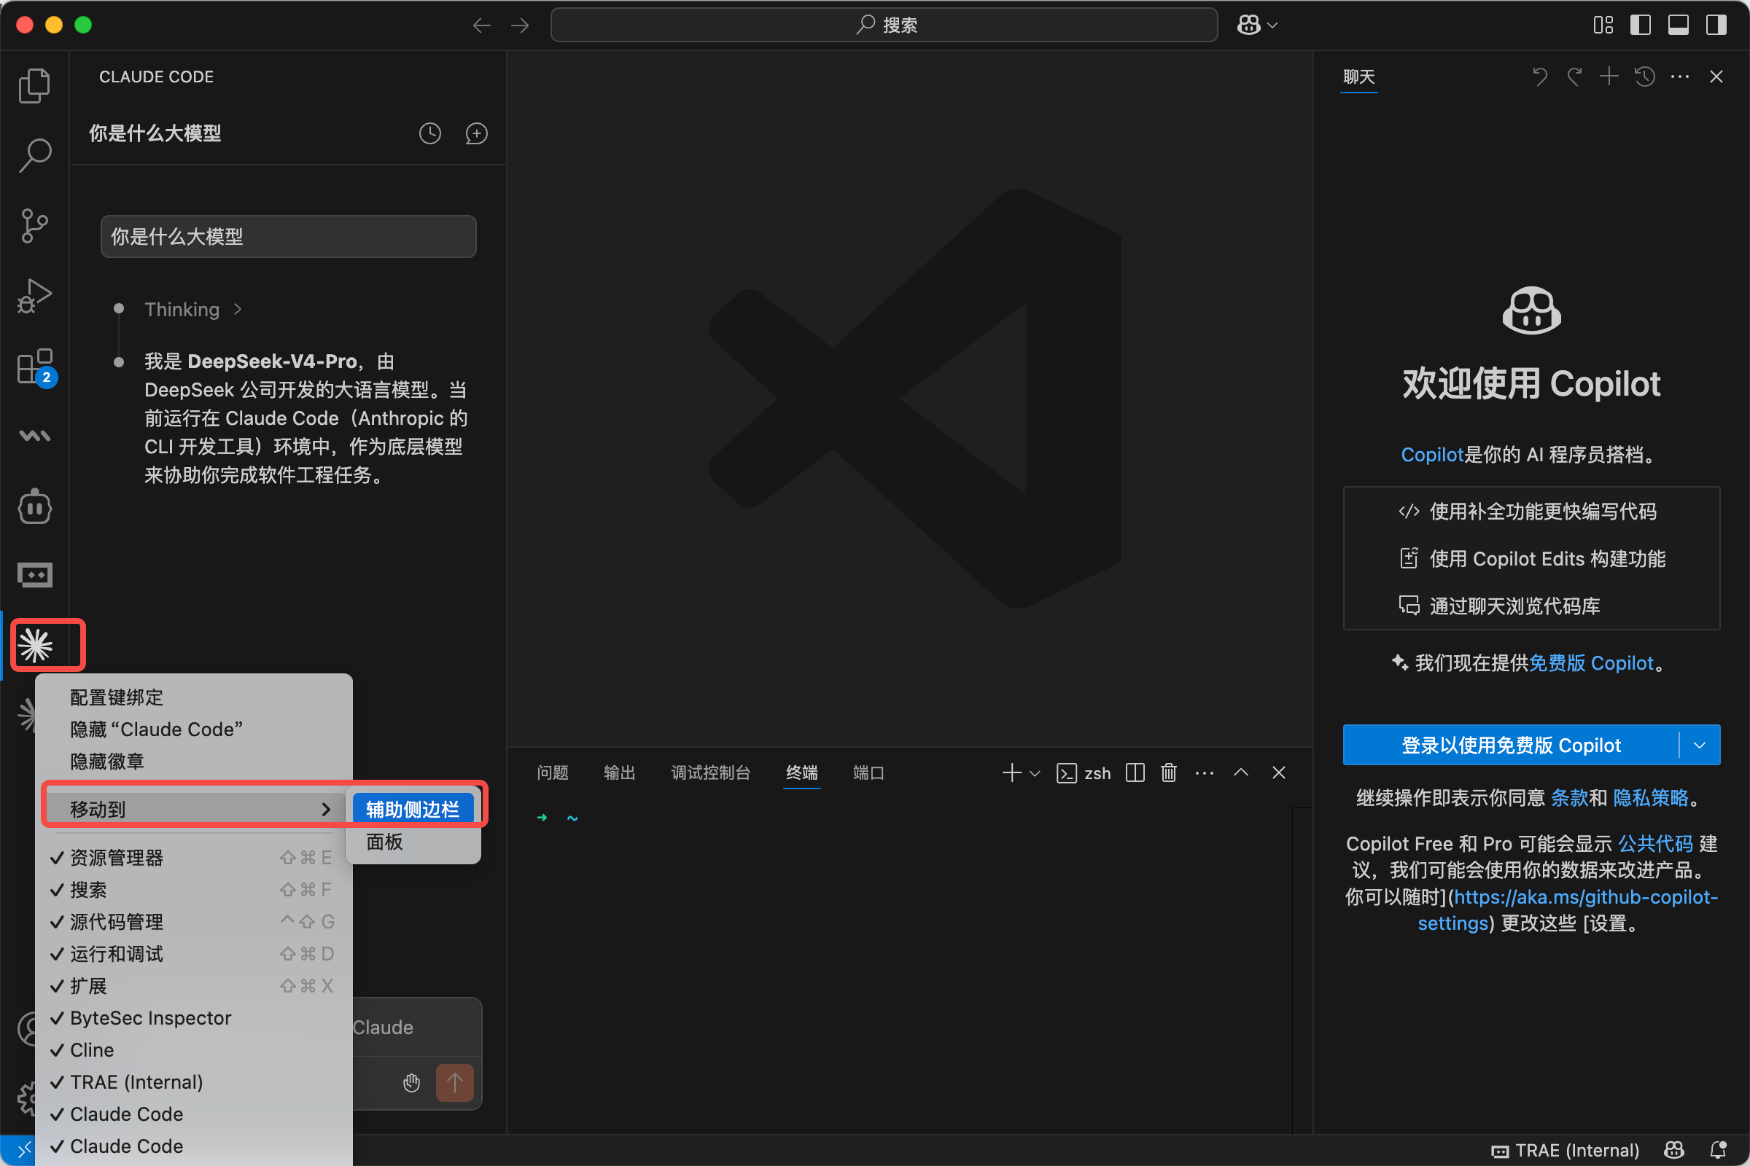Split the terminal
Viewport: 1750px width, 1166px height.
1135,772
